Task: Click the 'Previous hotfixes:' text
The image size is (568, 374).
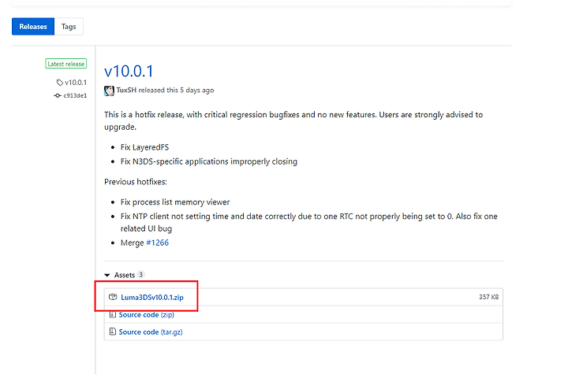Action: tap(136, 182)
